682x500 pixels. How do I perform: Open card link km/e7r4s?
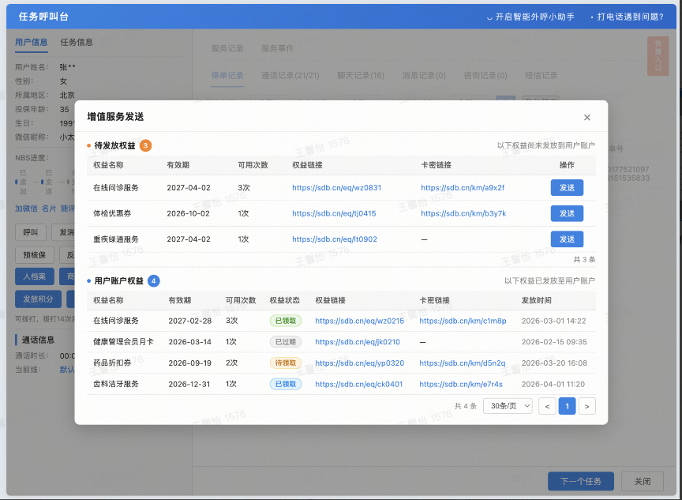(x=461, y=385)
